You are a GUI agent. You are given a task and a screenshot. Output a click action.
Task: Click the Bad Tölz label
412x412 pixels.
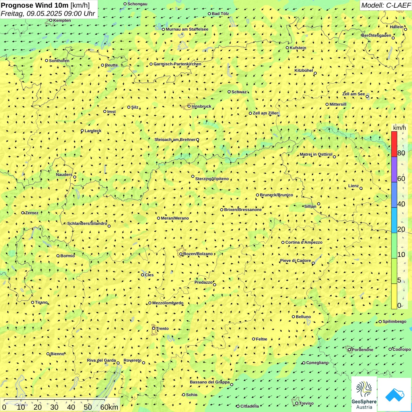pos(220,14)
